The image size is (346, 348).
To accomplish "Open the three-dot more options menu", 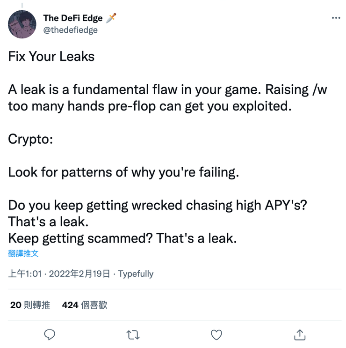I will tap(336, 18).
